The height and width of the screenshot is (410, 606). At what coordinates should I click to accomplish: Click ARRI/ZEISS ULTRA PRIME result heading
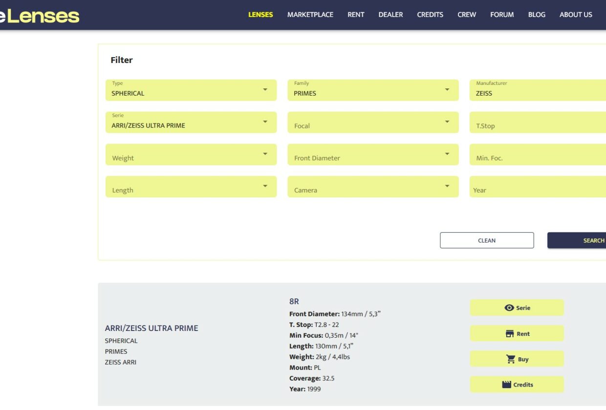[x=151, y=328]
